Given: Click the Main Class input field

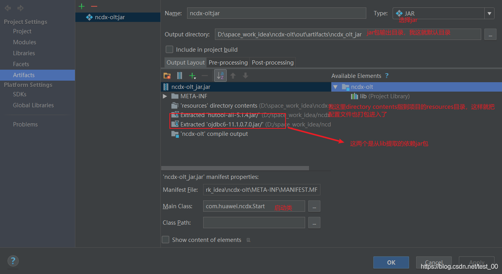Looking at the screenshot, I should pos(254,206).
